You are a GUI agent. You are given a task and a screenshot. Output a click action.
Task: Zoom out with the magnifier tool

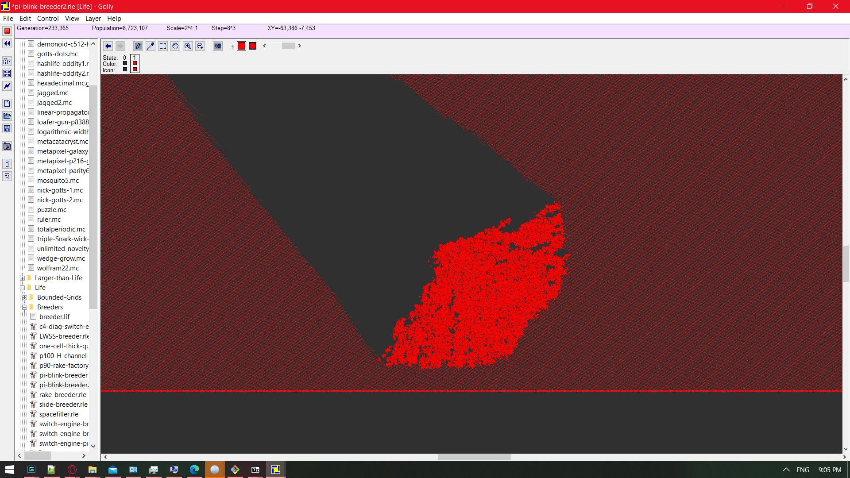click(x=200, y=46)
